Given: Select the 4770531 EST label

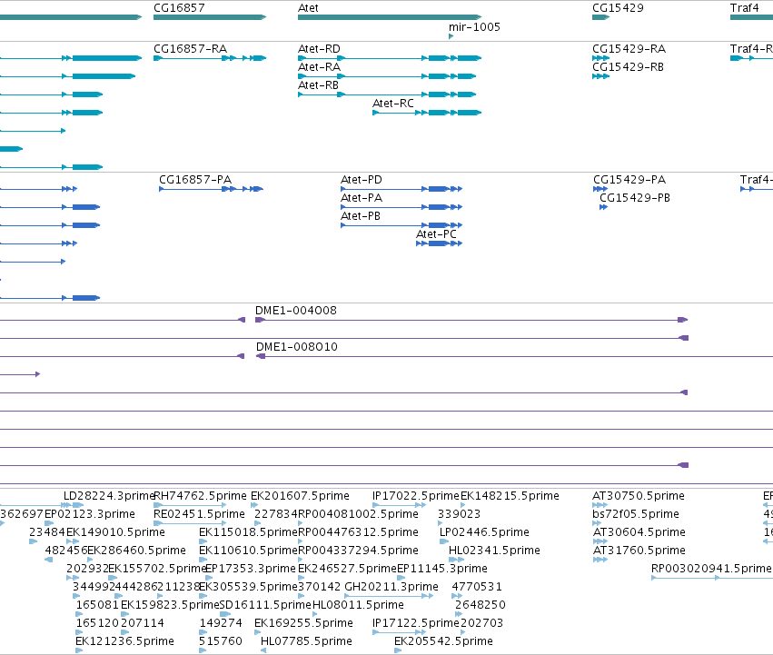Looking at the screenshot, I should click(x=477, y=587).
